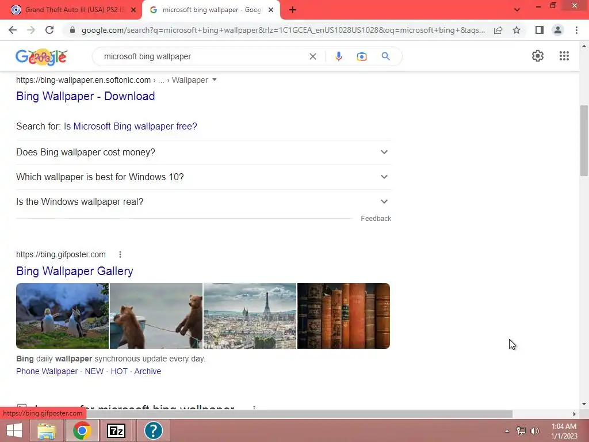Open the tab search dropdown

[x=517, y=10]
